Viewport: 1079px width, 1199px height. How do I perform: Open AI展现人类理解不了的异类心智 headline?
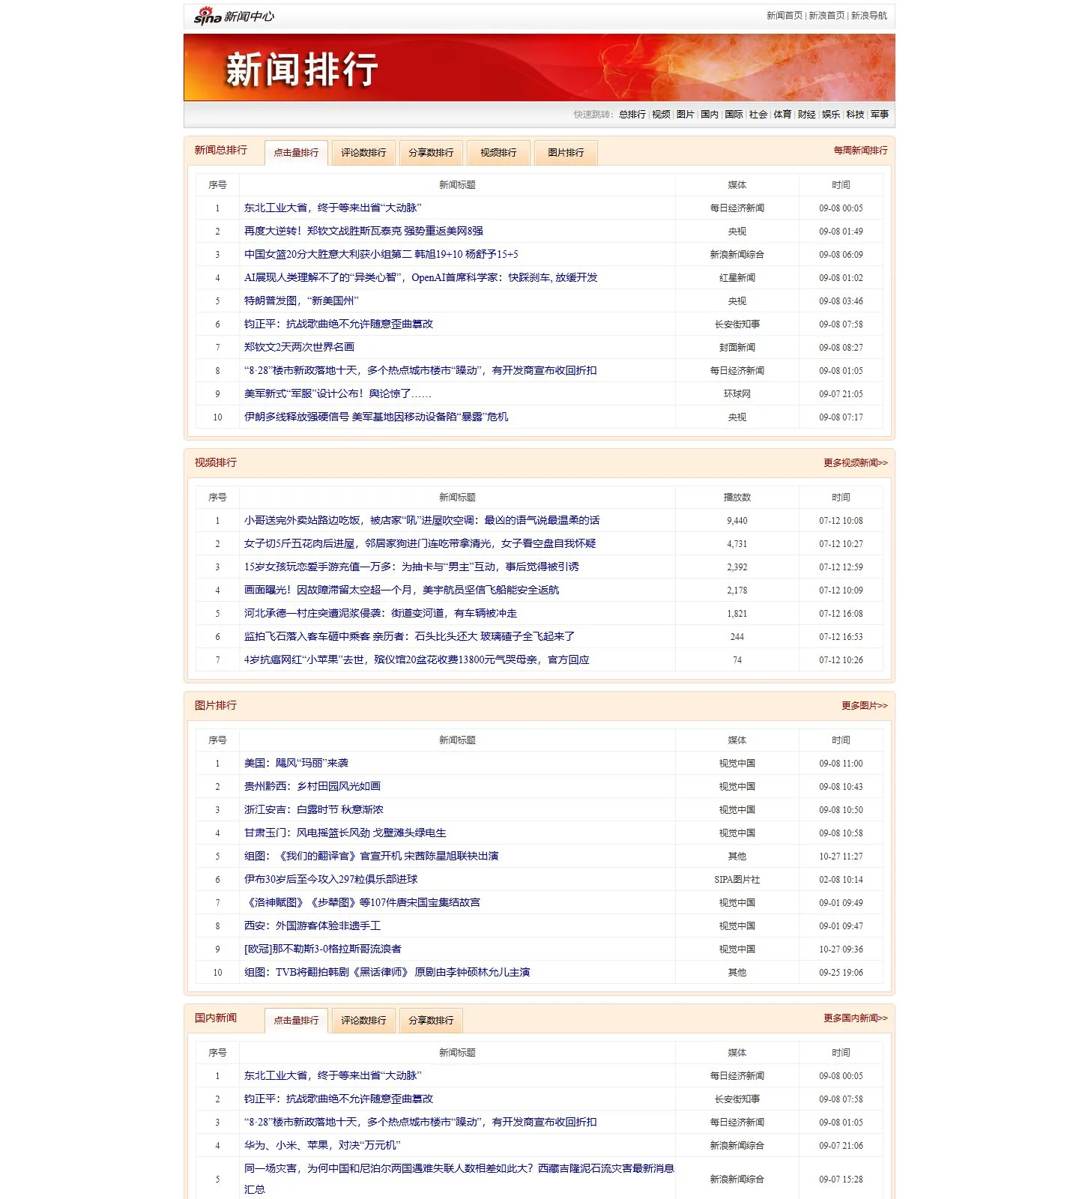point(420,277)
